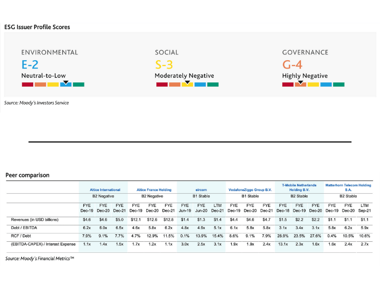Click the black marker on Governance scale
380x285 pixels.
(300, 82)
